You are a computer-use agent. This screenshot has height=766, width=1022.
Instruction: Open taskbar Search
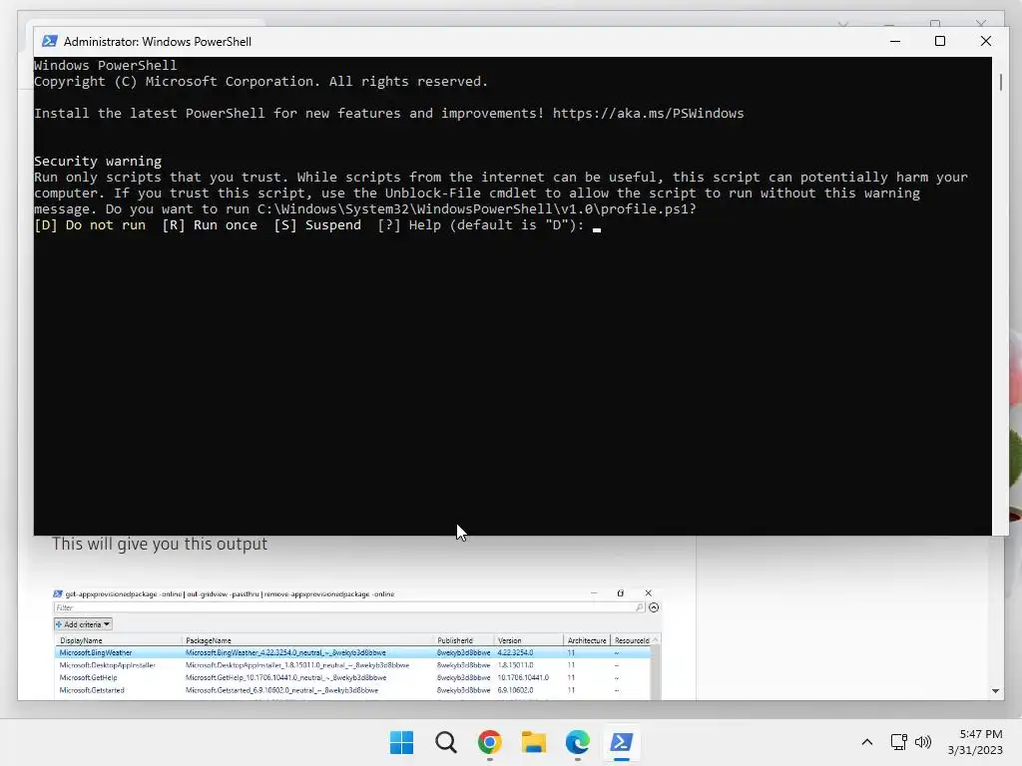coord(446,742)
